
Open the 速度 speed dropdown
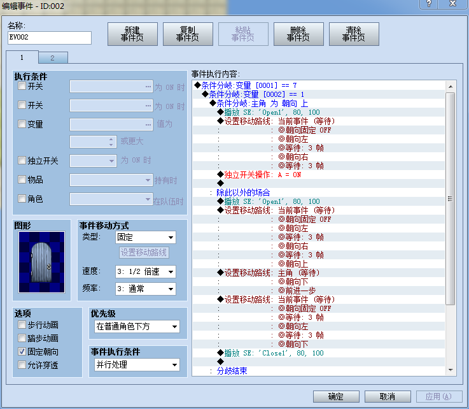pyautogui.click(x=146, y=271)
